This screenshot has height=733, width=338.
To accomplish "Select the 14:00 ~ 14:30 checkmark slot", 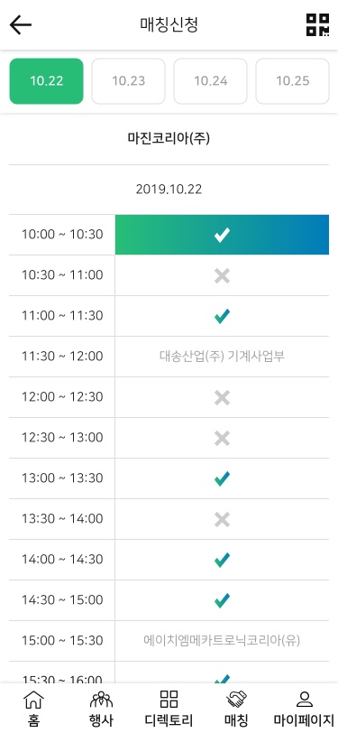I will coord(222,560).
